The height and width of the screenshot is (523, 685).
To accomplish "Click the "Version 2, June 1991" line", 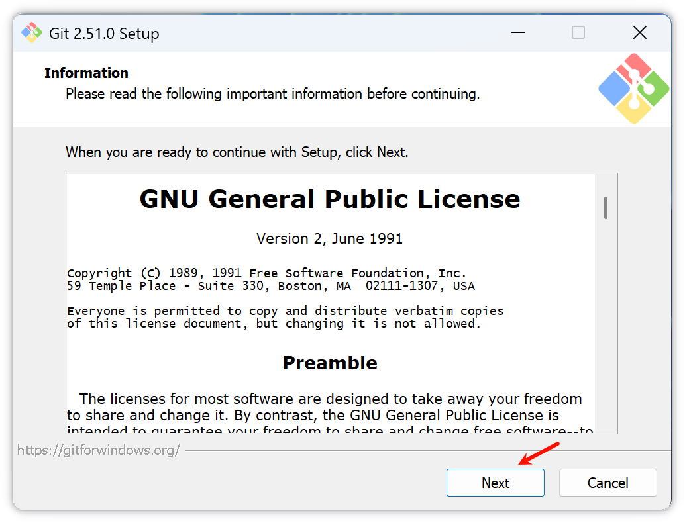I will [x=329, y=238].
